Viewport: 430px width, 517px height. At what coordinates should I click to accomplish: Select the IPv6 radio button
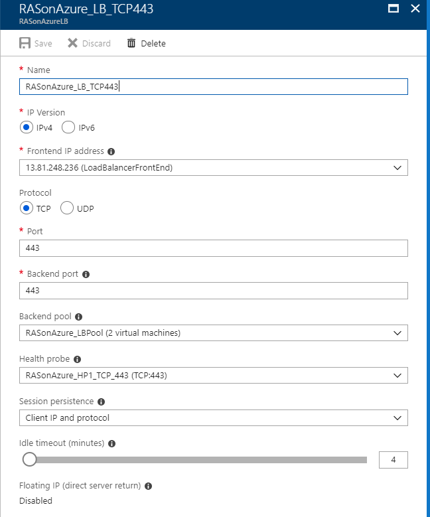point(68,127)
